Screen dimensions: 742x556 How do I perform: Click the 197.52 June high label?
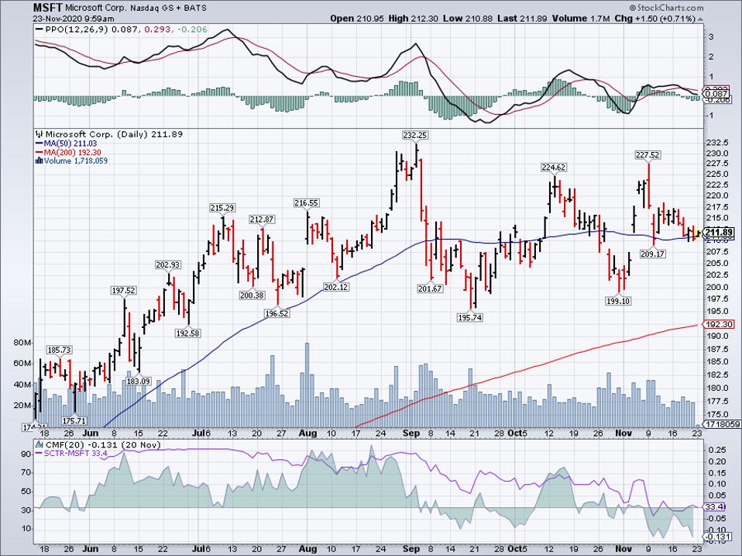coord(123,290)
